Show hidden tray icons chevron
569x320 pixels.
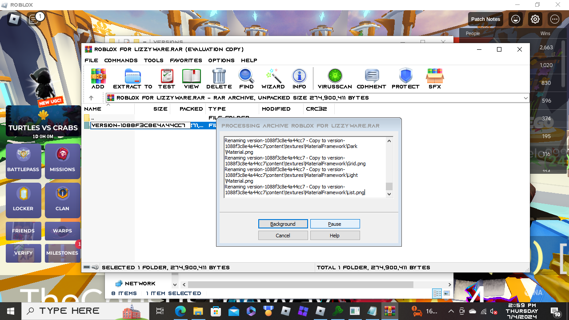pyautogui.click(x=451, y=311)
